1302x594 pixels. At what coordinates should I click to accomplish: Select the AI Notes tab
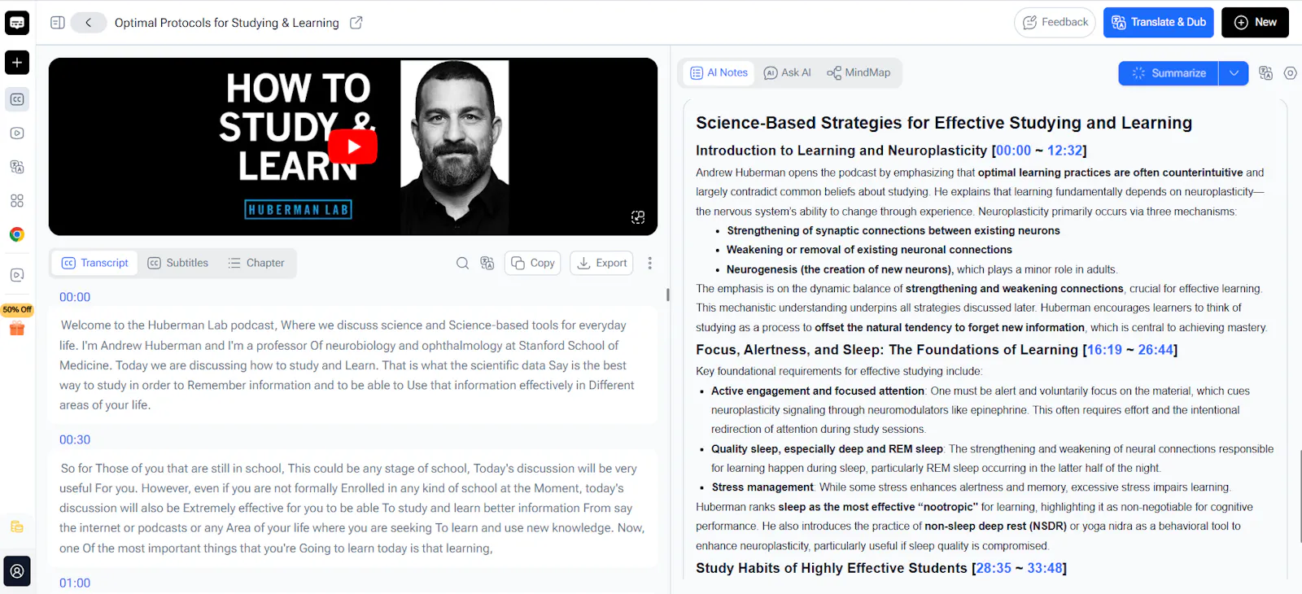tap(719, 72)
